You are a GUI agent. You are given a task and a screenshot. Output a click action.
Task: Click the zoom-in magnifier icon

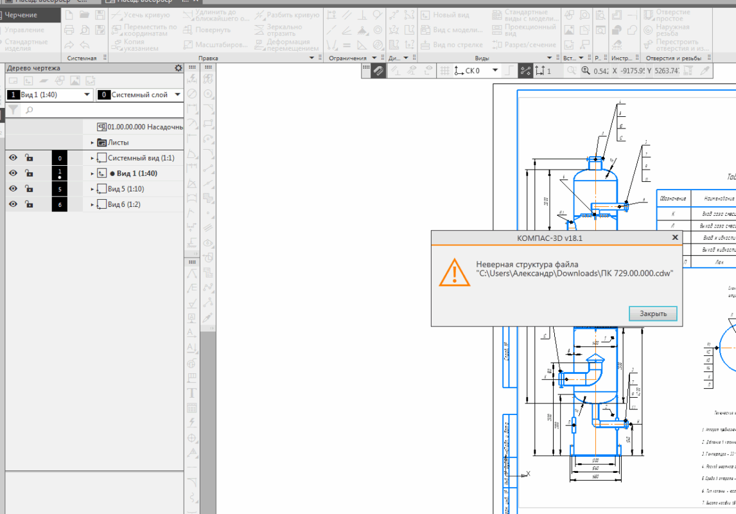coord(585,71)
